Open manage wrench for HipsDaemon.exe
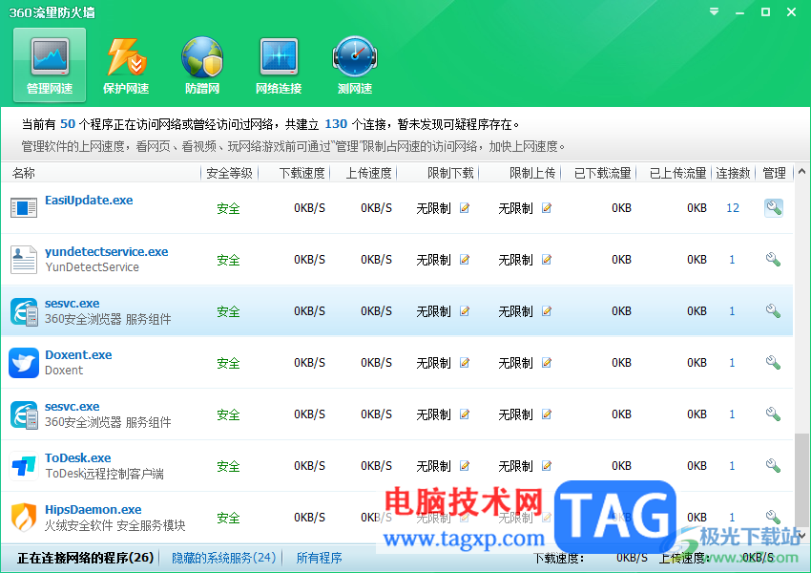Viewport: 811px width, 573px height. coord(773,517)
